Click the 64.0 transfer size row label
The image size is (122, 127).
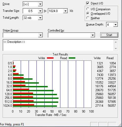[9, 90]
